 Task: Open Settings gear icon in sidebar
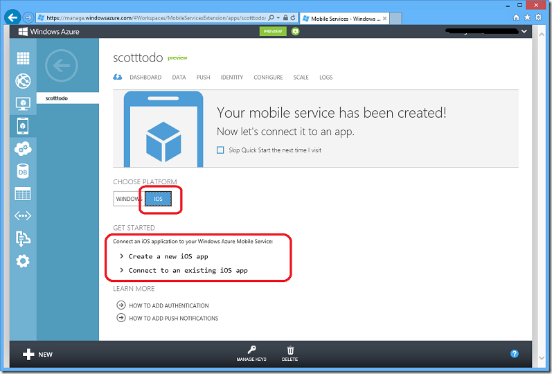23,261
